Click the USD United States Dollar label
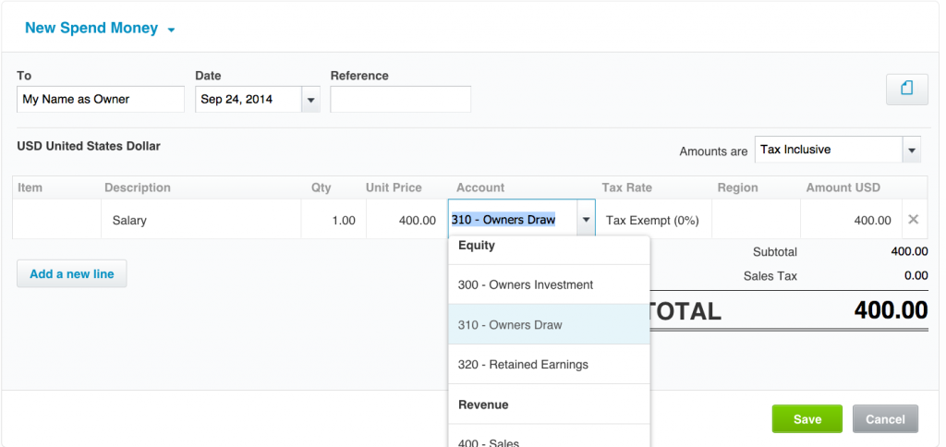Screen dimensions: 946x447 (x=89, y=146)
